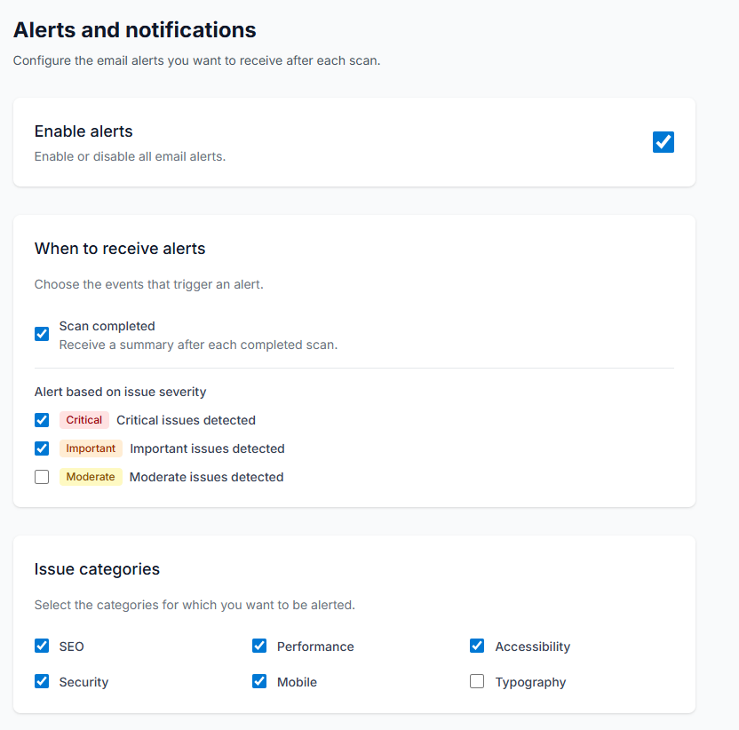Uncheck the SEO category
The height and width of the screenshot is (730, 739).
(41, 647)
